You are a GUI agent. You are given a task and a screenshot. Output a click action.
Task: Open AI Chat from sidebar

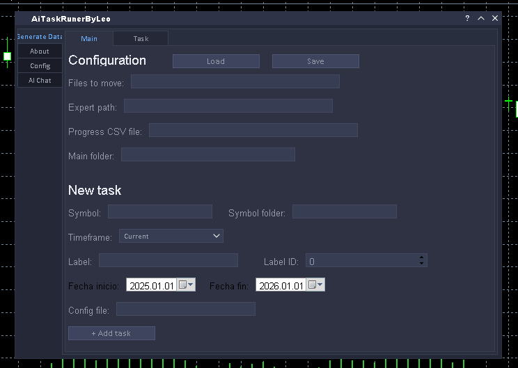[40, 81]
